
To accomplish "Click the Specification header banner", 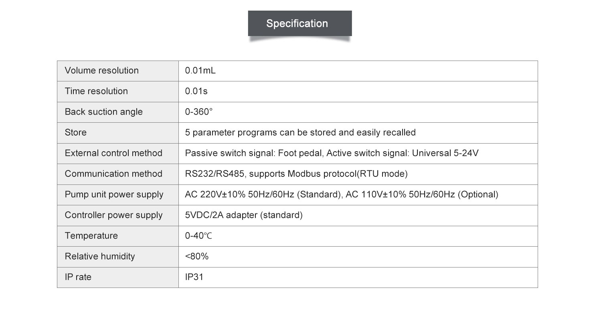I will 300,23.
